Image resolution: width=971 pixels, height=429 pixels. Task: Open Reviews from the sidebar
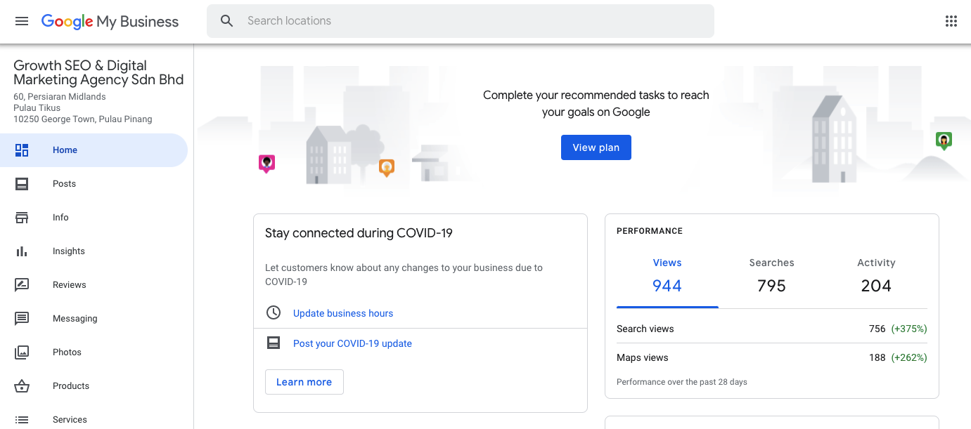coord(94,285)
